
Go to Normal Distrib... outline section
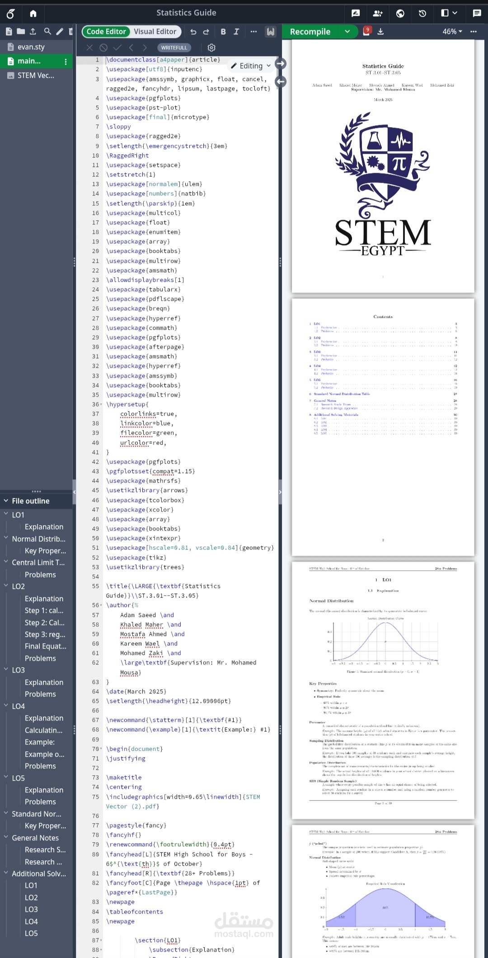39,539
